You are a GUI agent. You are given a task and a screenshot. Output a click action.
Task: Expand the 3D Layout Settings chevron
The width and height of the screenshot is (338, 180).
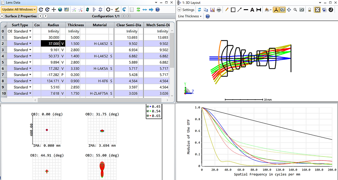point(179,10)
